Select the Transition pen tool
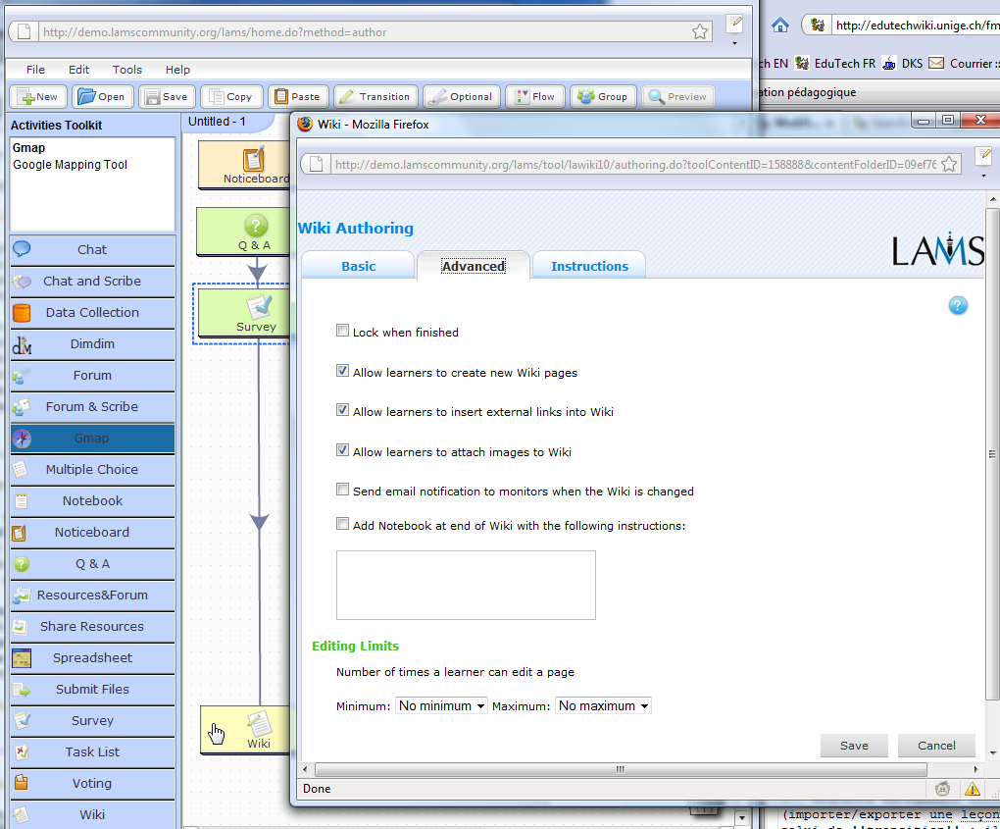 click(375, 96)
